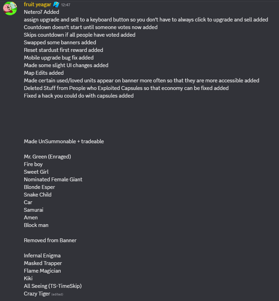Click the 'Swapped some banners added' line
Screen dimensions: 279x301
60,43
